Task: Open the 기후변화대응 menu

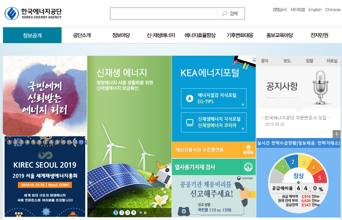Action: point(240,35)
